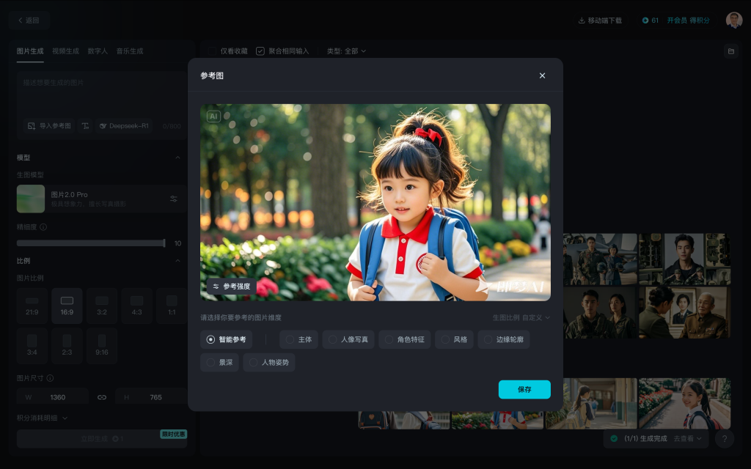Switch to the 视频生成 tab

pyautogui.click(x=65, y=51)
